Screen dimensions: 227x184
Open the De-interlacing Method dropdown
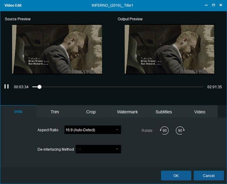pyautogui.click(x=98, y=149)
